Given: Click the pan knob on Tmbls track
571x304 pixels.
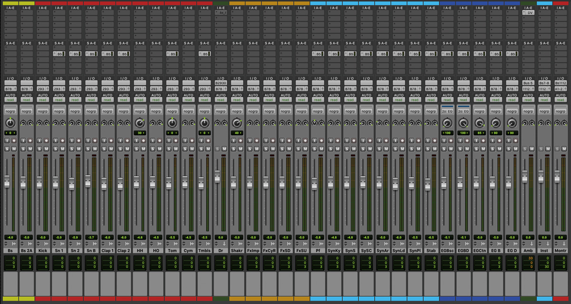Looking at the screenshot, I should coord(204,123).
